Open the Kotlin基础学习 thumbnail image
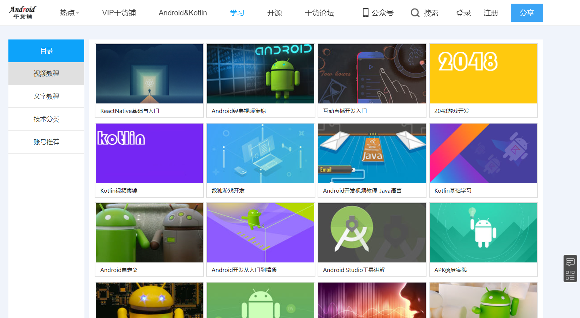580x318 pixels. click(x=484, y=154)
